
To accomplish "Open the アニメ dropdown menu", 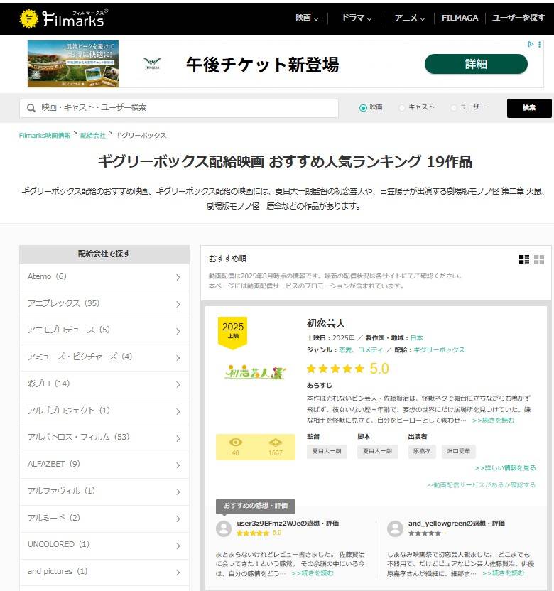I will pyautogui.click(x=410, y=18).
